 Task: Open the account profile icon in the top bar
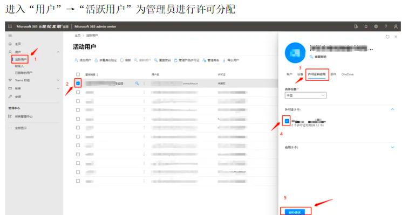click(x=396, y=26)
